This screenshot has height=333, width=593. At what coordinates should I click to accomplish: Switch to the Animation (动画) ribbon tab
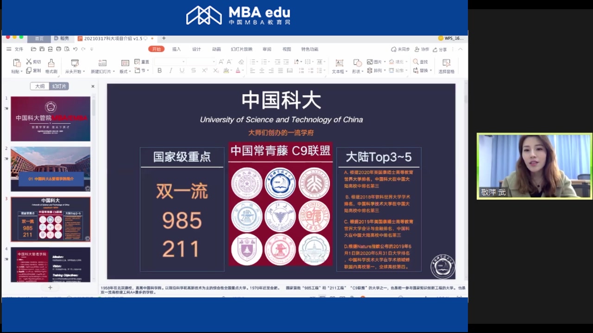[216, 49]
